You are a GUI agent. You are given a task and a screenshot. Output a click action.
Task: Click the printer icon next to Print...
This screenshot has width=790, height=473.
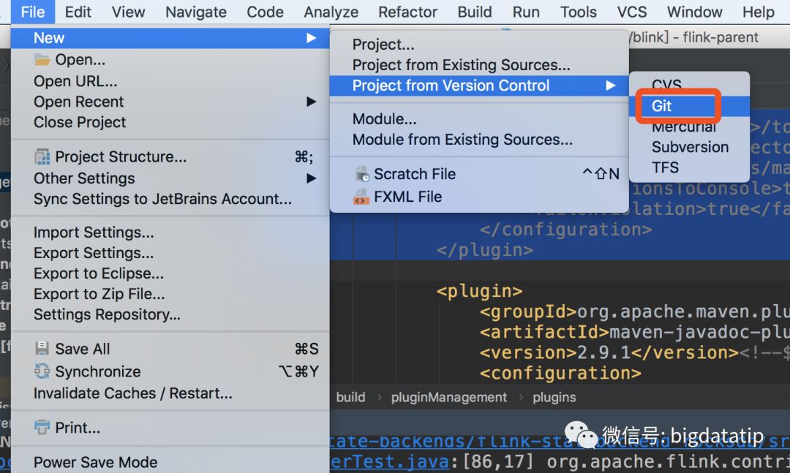click(x=42, y=428)
